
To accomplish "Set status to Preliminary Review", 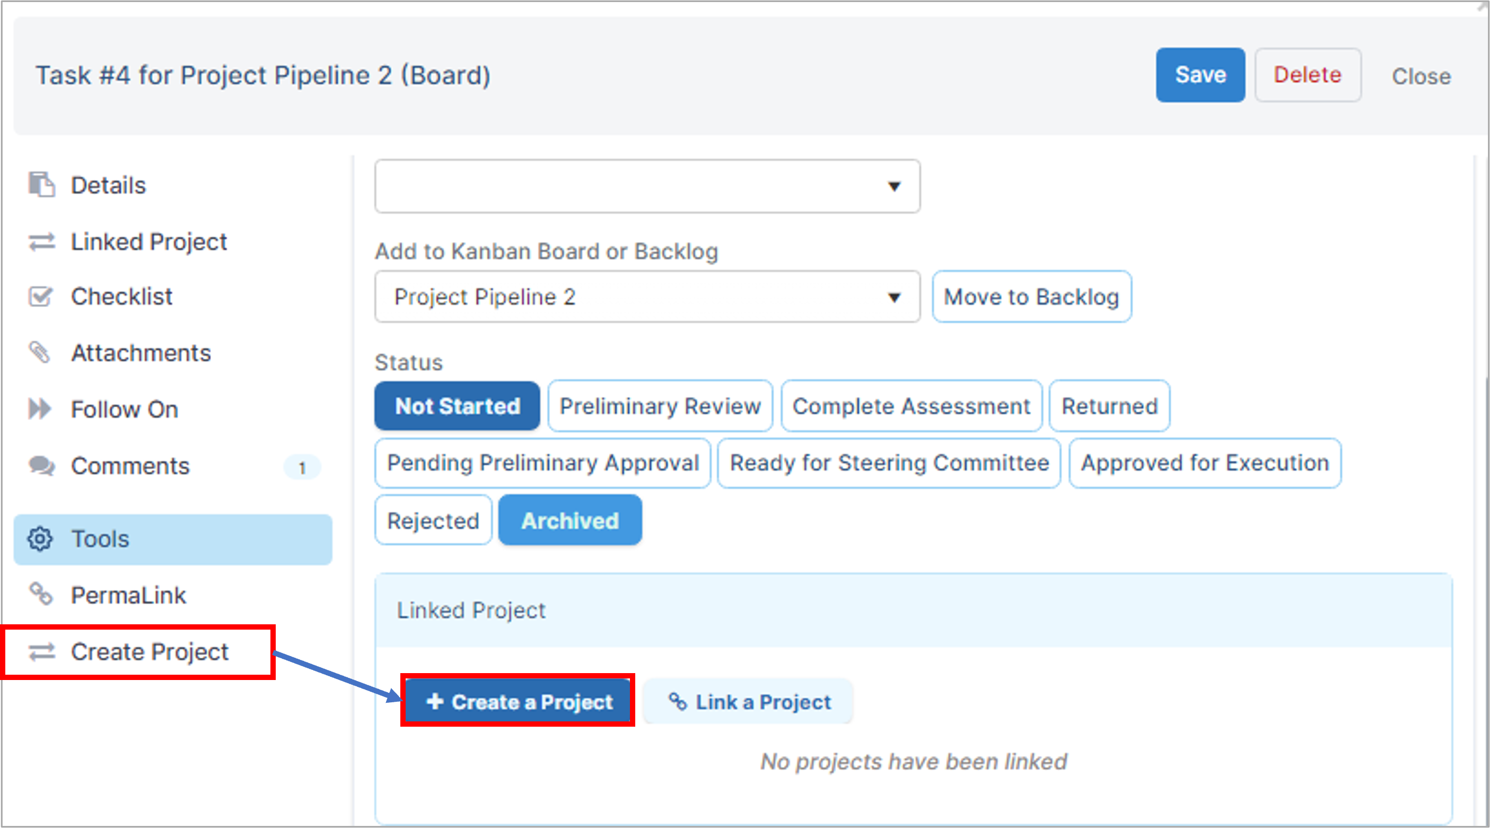I will pyautogui.click(x=660, y=406).
